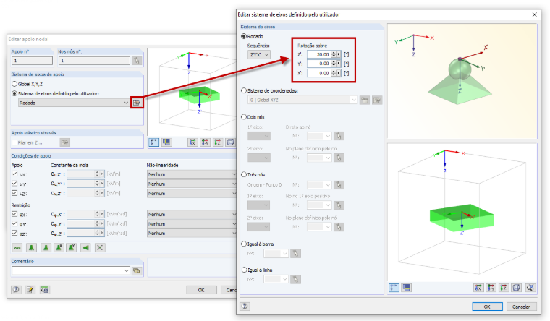550x321 pixels.
Task: Open nonlinearity dropdown for uX row
Action: 192,174
